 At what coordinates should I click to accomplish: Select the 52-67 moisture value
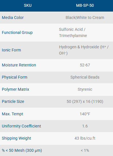85,65
